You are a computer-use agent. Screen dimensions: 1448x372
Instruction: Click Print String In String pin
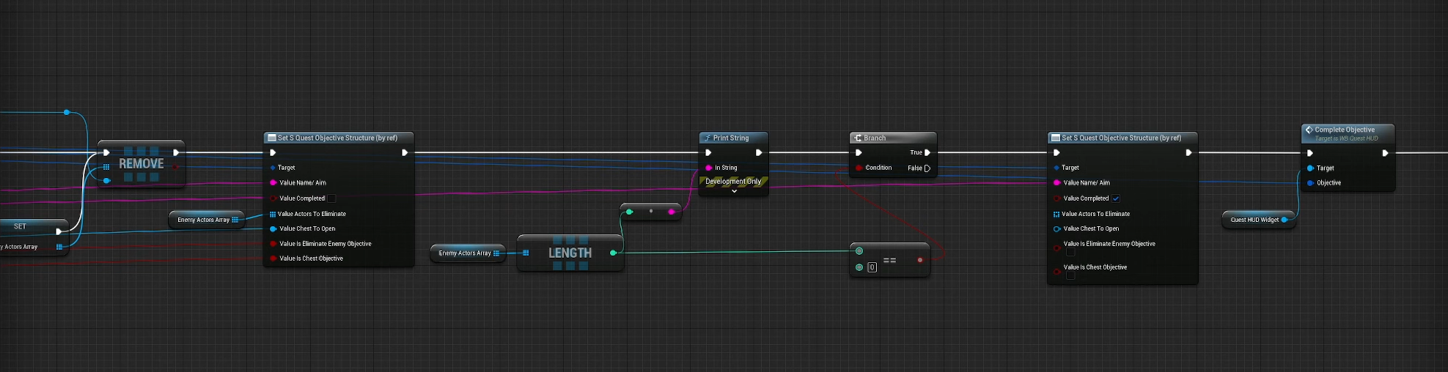[709, 168]
